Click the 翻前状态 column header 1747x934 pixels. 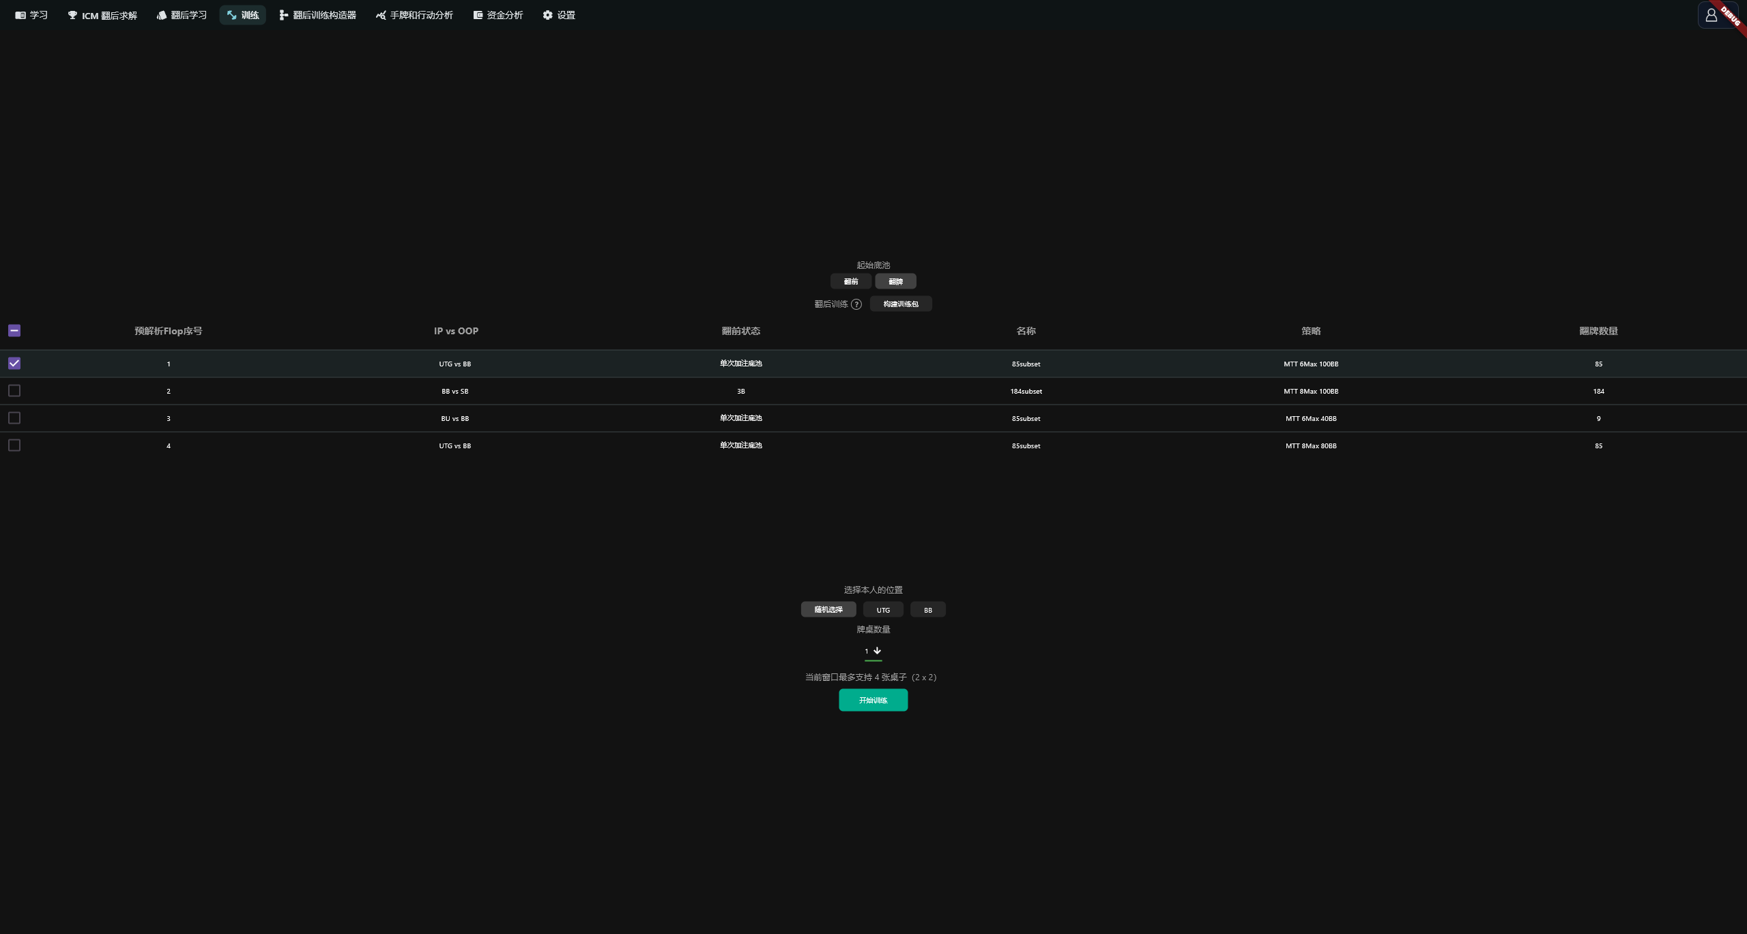741,331
